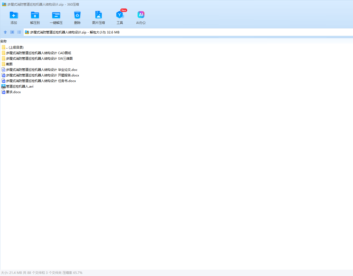Viewport: 353px width, 276px height.
Task: Click the zip archive icon in the address bar
Action: pos(27,32)
